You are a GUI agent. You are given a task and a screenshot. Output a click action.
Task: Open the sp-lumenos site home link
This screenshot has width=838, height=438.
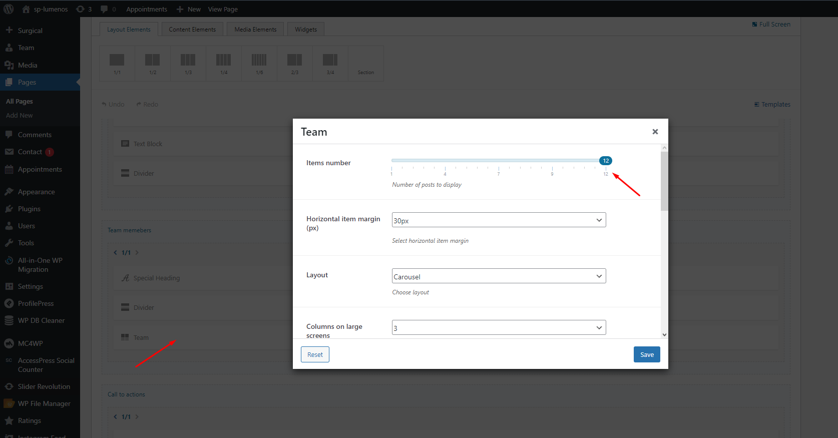click(x=45, y=9)
